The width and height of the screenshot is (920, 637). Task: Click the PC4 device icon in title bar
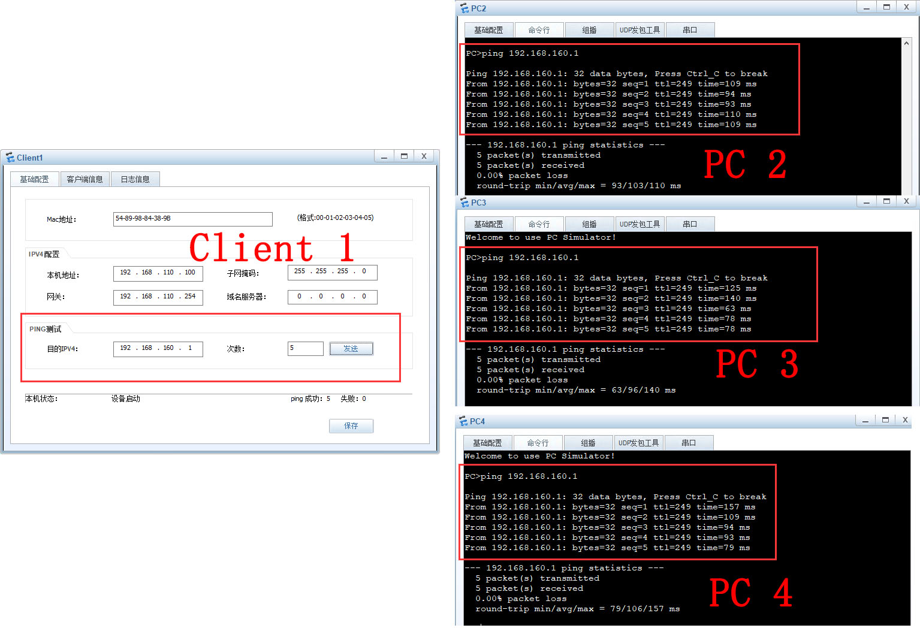(x=463, y=421)
